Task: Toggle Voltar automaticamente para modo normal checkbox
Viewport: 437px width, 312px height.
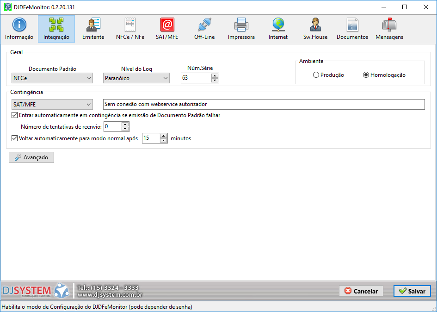Action: 14,138
